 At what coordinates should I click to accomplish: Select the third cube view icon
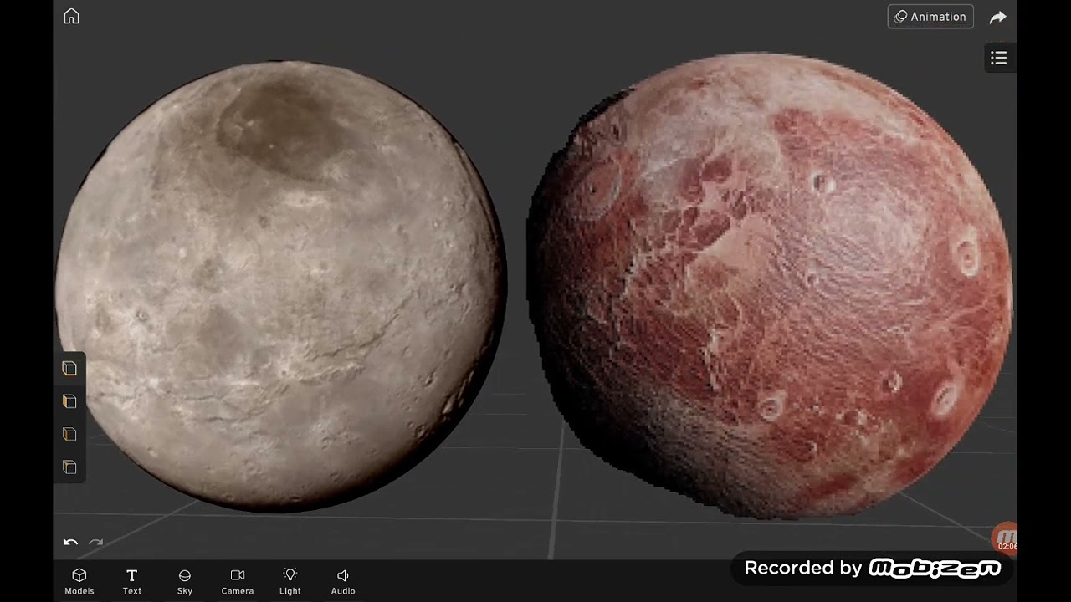(69, 434)
